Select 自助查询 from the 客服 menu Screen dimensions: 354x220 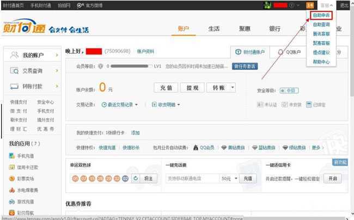click(321, 25)
